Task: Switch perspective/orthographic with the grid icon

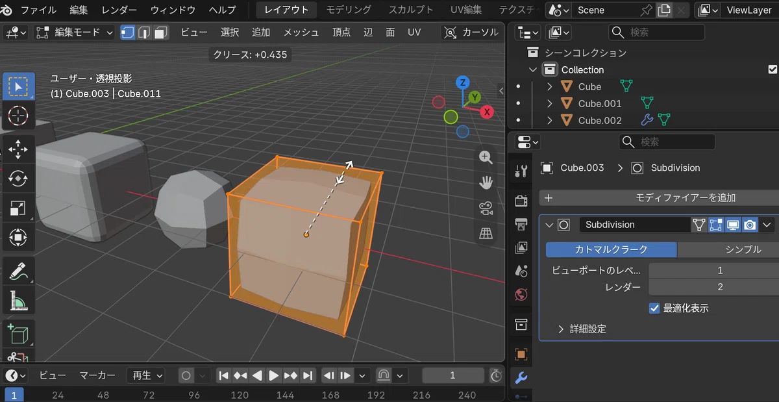Action: 486,233
